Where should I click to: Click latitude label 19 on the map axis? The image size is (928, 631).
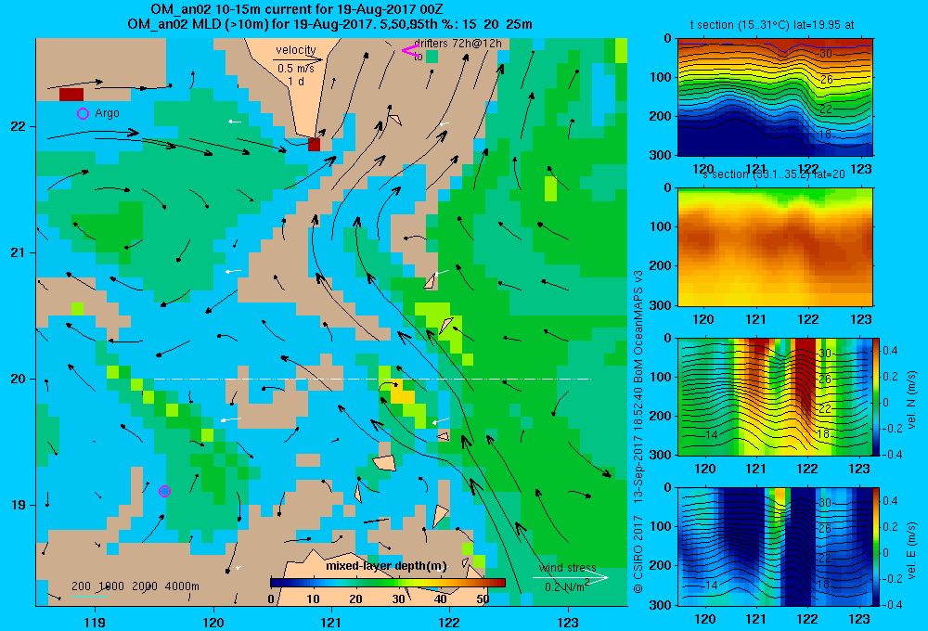(17, 505)
